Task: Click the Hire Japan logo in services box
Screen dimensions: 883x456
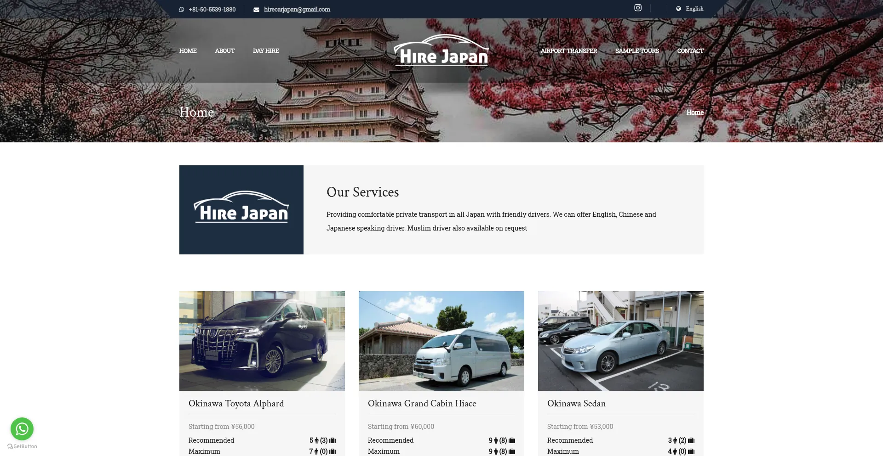Action: [241, 208]
